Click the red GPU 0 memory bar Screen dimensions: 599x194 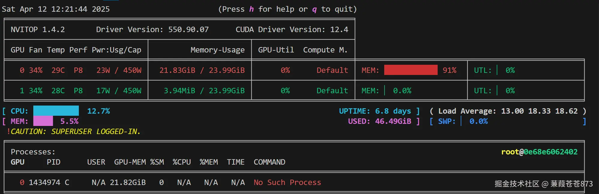(410, 70)
